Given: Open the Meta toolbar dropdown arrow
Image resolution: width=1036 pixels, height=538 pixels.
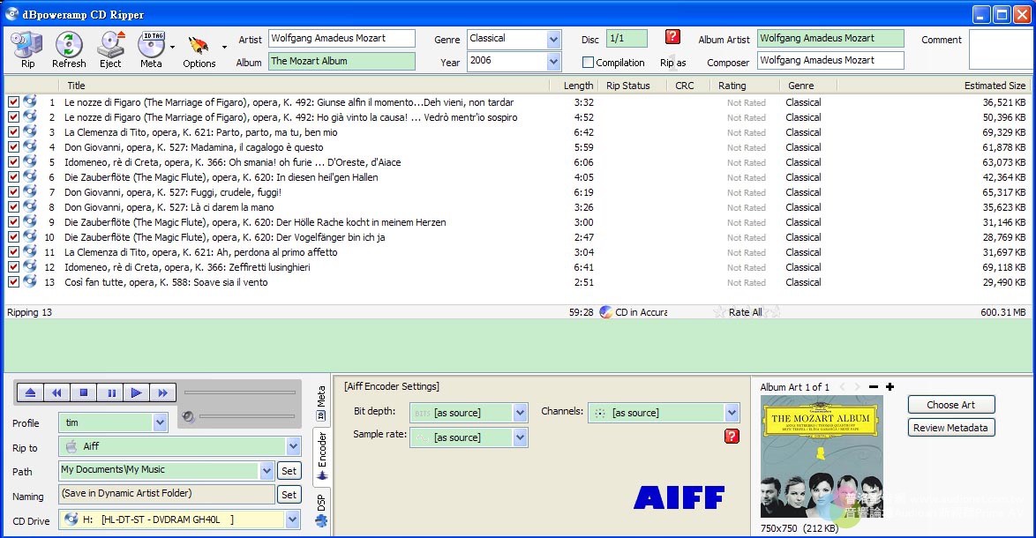Looking at the screenshot, I should [172, 47].
